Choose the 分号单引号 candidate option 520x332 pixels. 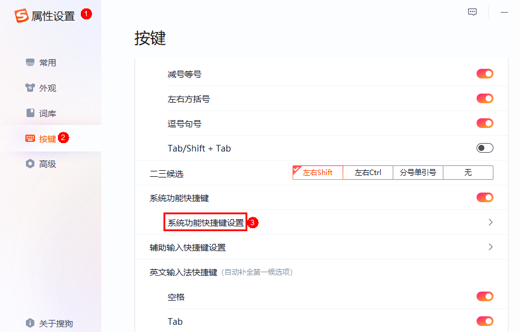pos(417,173)
